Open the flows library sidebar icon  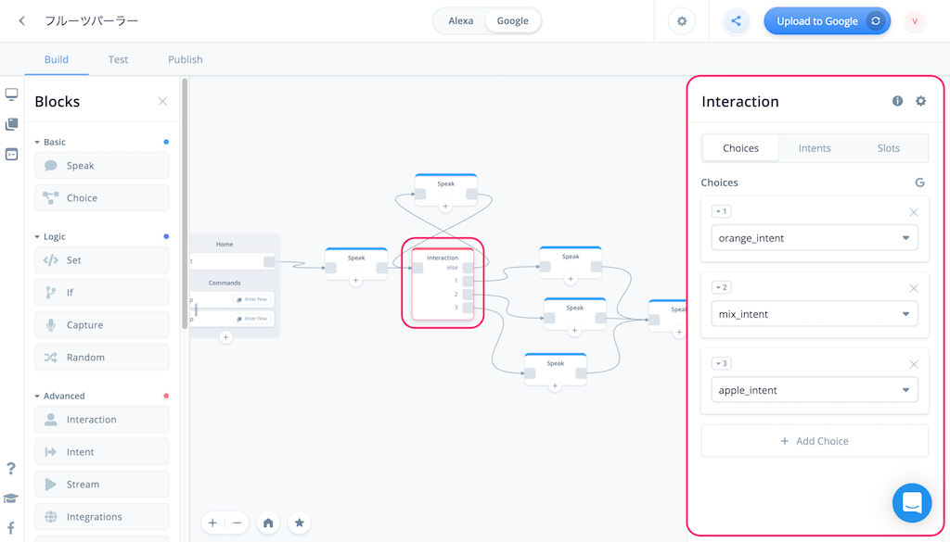11,124
